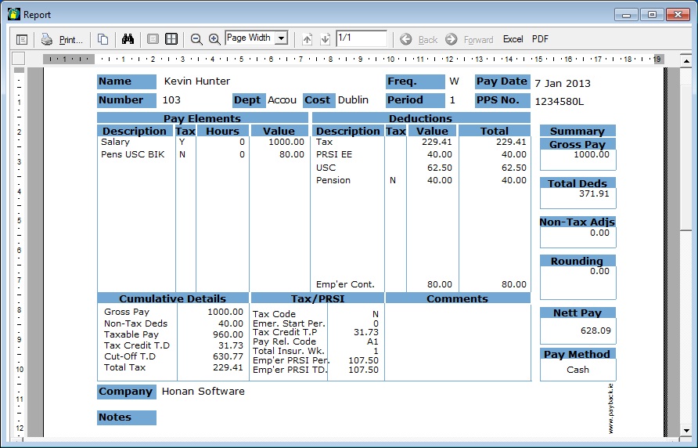Click the ruler corner box
The height and width of the screenshot is (448, 698).
(19, 59)
